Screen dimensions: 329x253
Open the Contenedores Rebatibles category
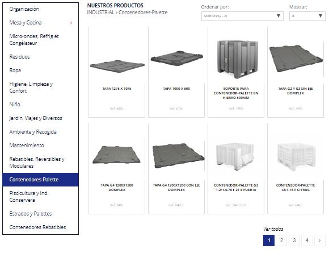tap(37, 227)
